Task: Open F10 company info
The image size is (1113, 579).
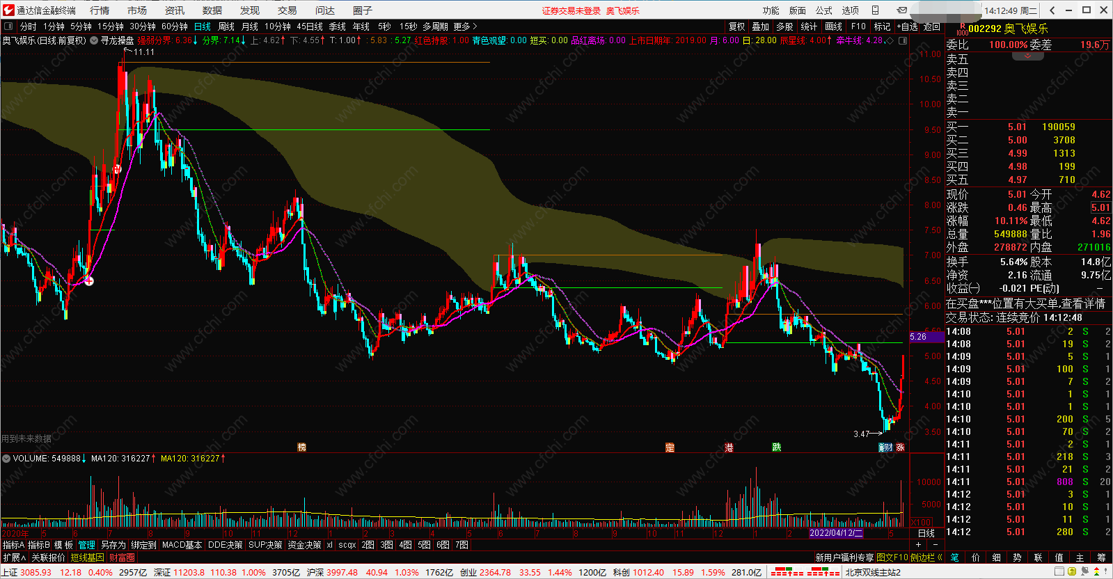Action: tap(858, 26)
